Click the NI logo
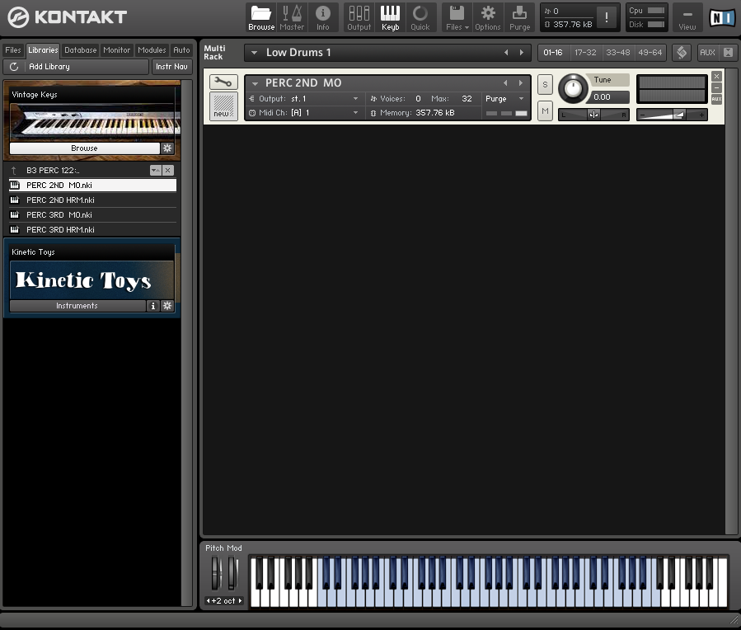Viewport: 741px width, 630px height. point(721,18)
